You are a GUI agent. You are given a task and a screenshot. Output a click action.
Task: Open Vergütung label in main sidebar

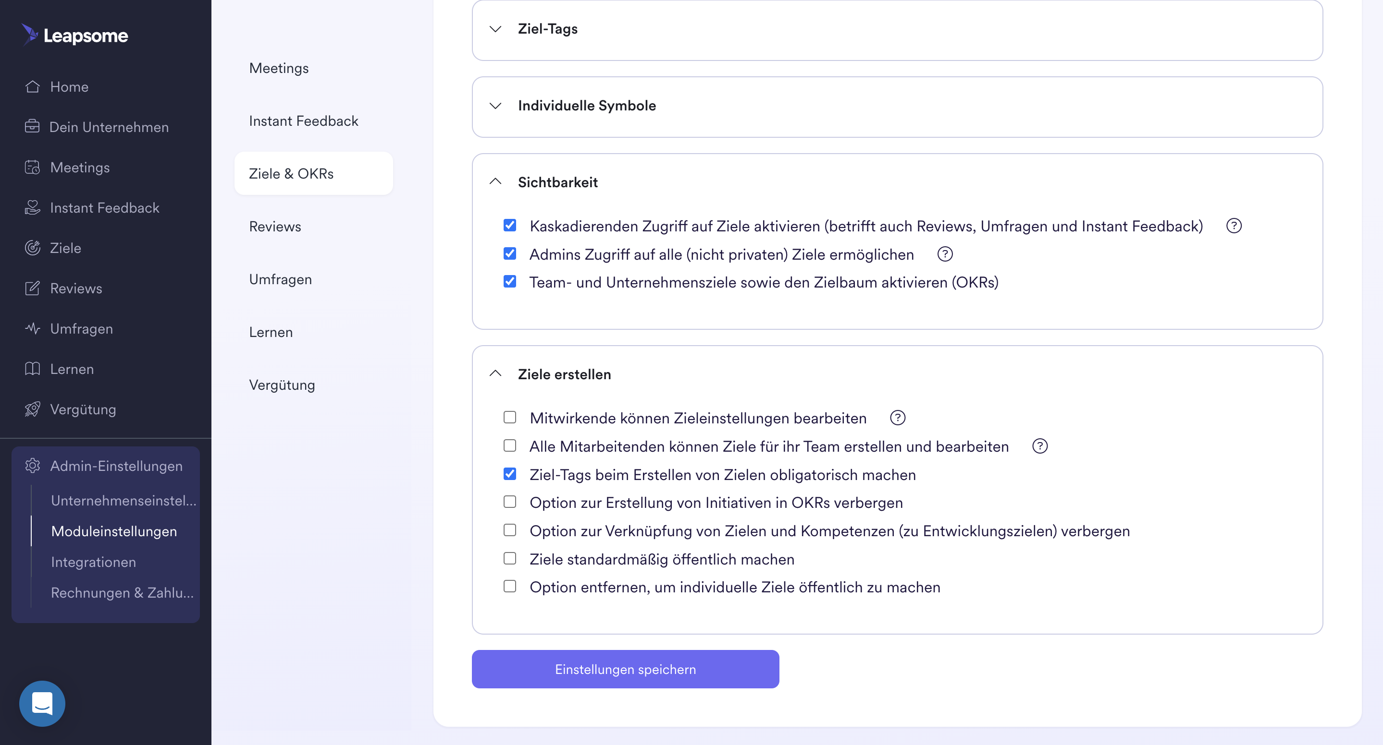83,409
